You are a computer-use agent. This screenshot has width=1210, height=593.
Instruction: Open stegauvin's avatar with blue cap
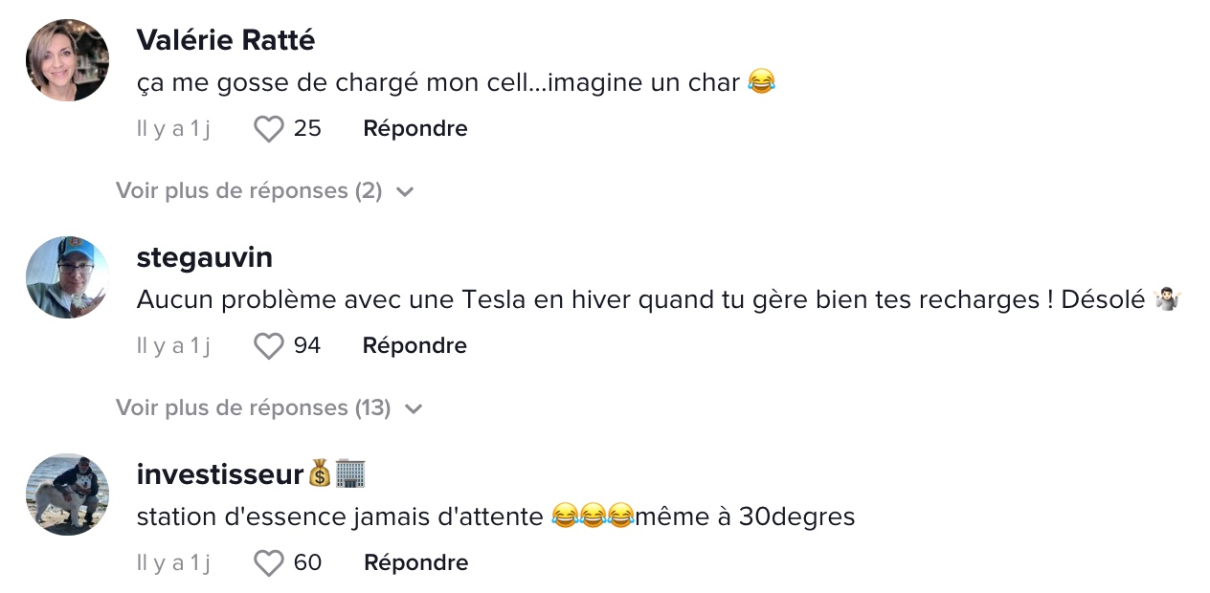pos(67,277)
